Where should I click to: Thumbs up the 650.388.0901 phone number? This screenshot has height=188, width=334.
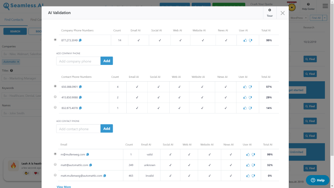click(245, 87)
